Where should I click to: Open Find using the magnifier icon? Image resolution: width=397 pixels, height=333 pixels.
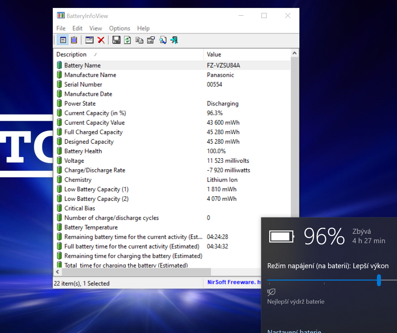tap(163, 40)
